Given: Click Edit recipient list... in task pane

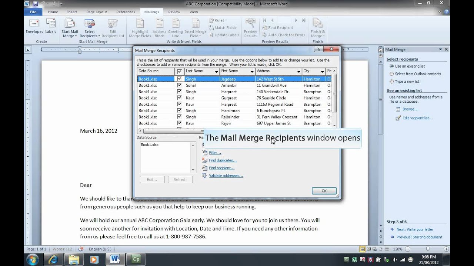Looking at the screenshot, I should (x=417, y=118).
